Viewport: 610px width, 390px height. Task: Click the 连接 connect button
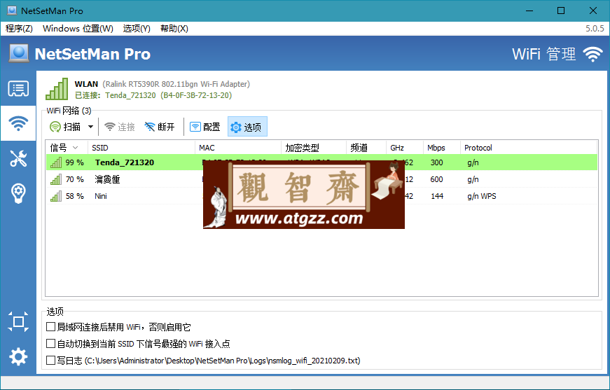tap(120, 127)
